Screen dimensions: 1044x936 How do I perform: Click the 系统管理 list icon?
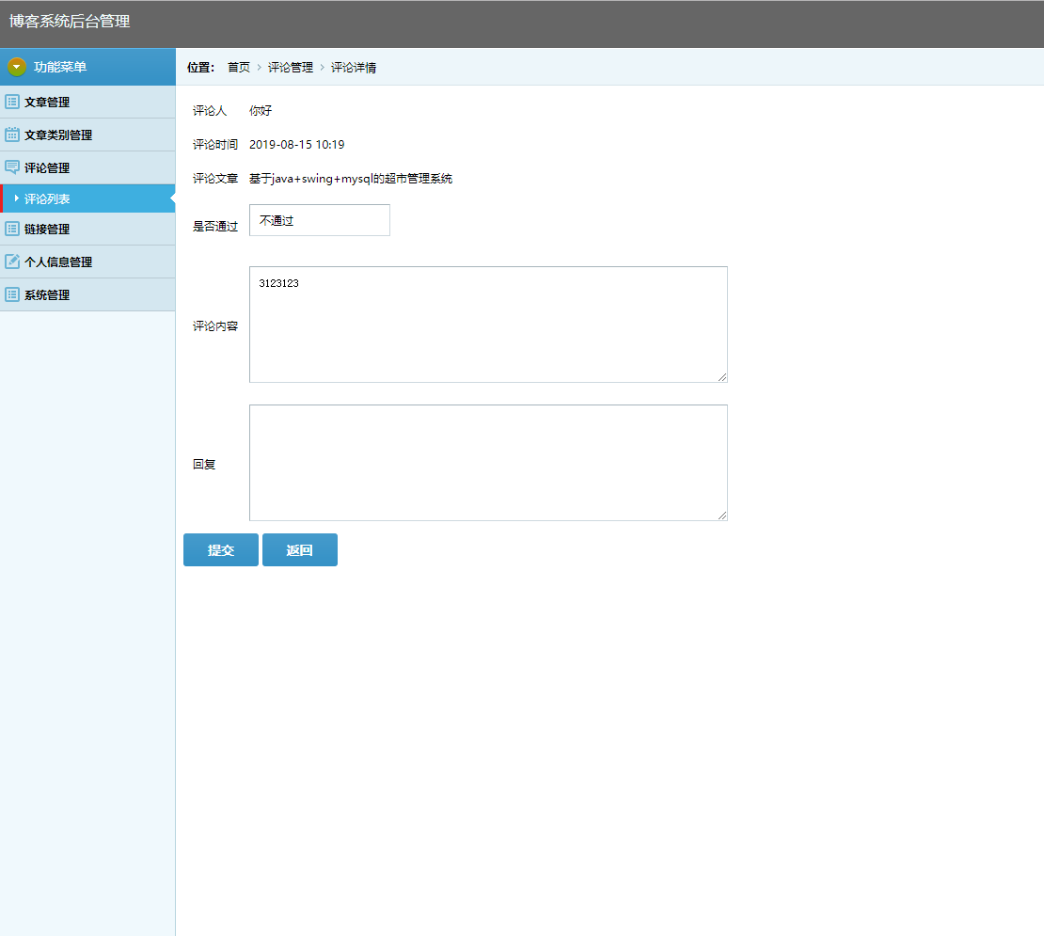(12, 294)
